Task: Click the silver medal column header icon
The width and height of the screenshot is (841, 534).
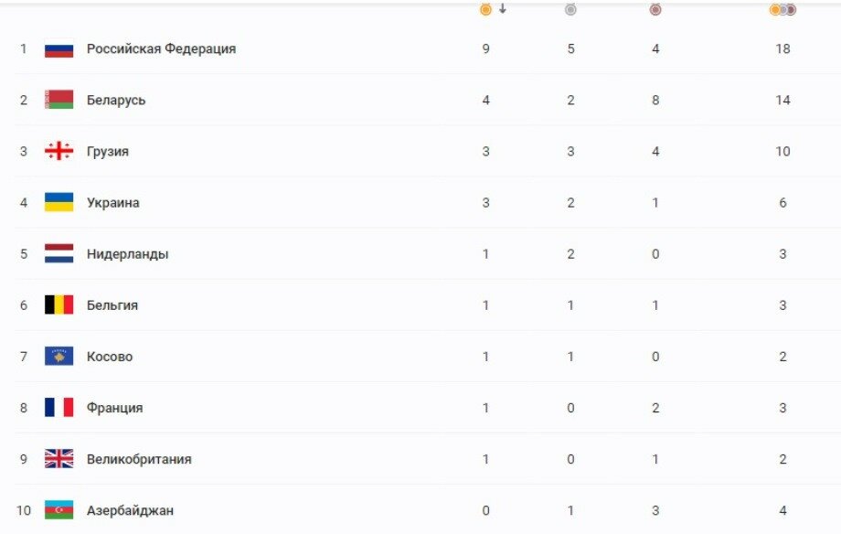Action: tap(570, 10)
